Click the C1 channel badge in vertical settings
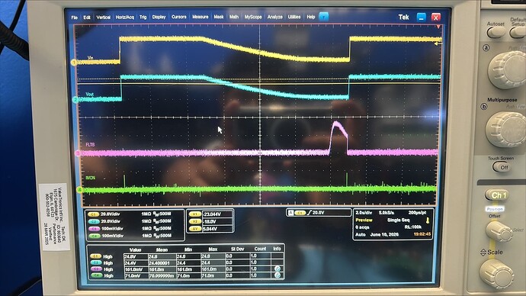 click(x=94, y=214)
